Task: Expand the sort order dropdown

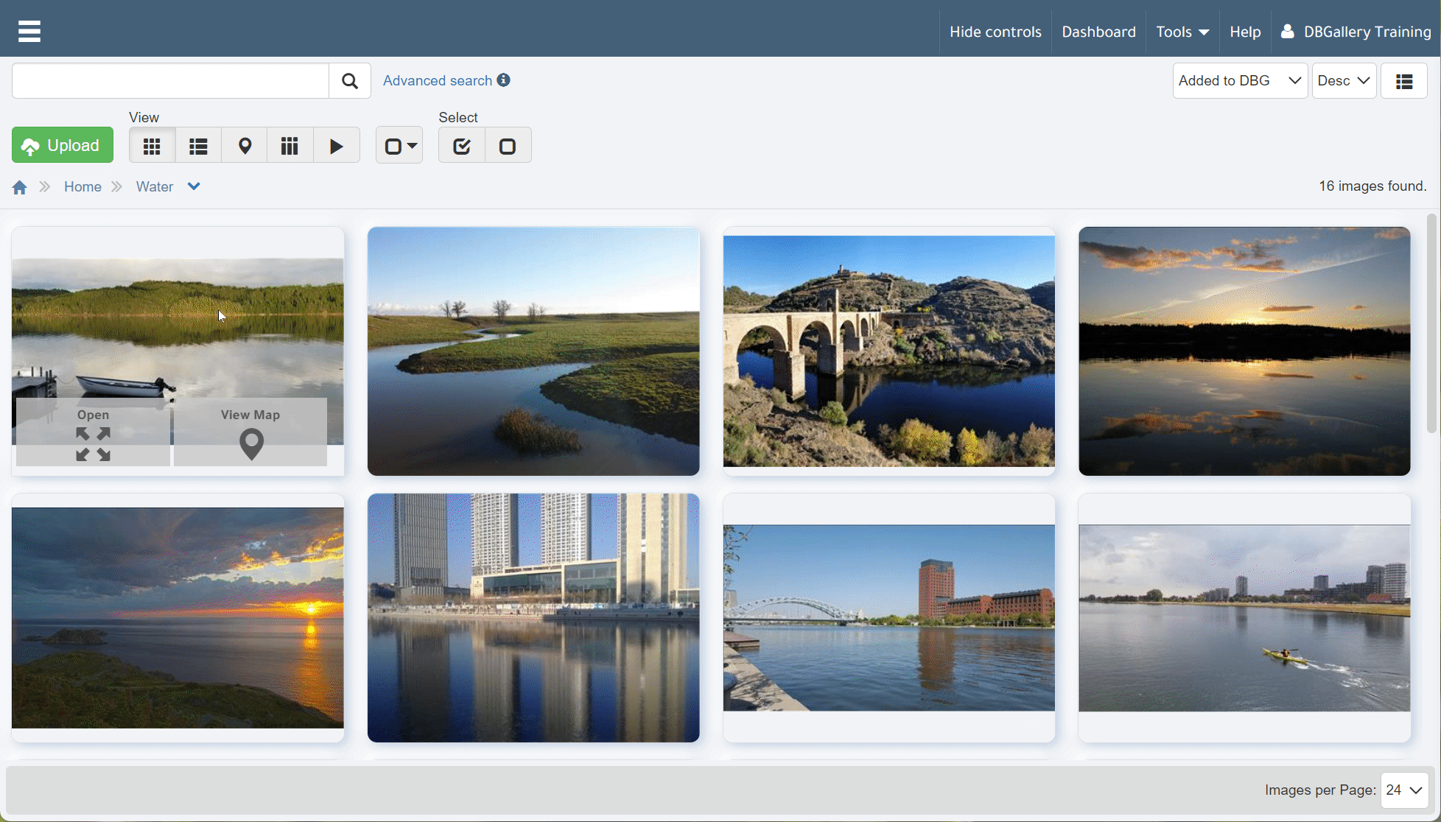Action: (1343, 80)
